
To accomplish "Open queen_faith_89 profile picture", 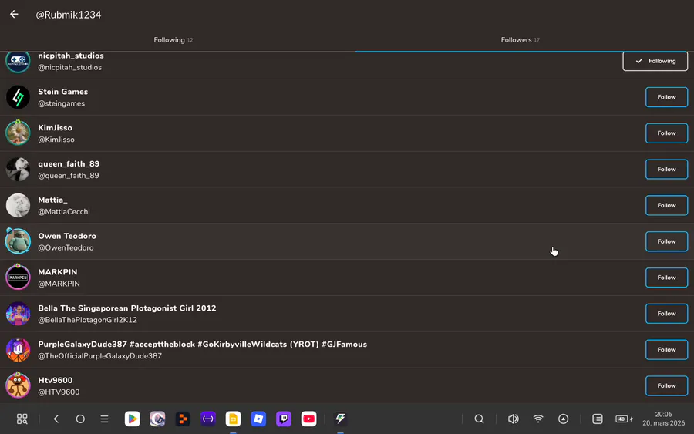I will 18,169.
